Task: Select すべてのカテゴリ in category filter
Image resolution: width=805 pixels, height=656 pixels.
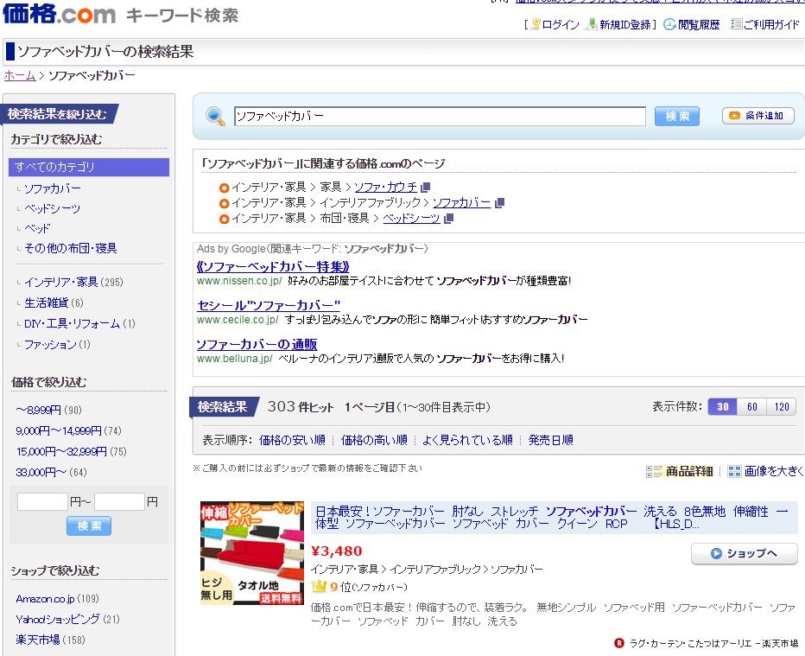Action: [x=89, y=167]
